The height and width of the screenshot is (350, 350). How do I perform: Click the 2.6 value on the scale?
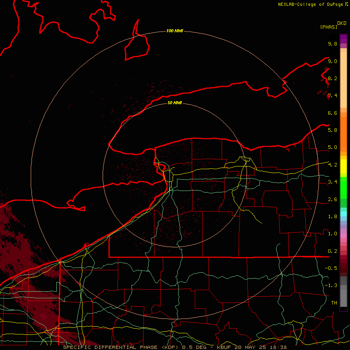(x=332, y=199)
